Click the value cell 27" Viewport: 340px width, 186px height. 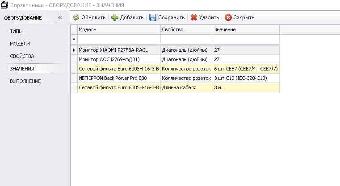tap(246, 50)
